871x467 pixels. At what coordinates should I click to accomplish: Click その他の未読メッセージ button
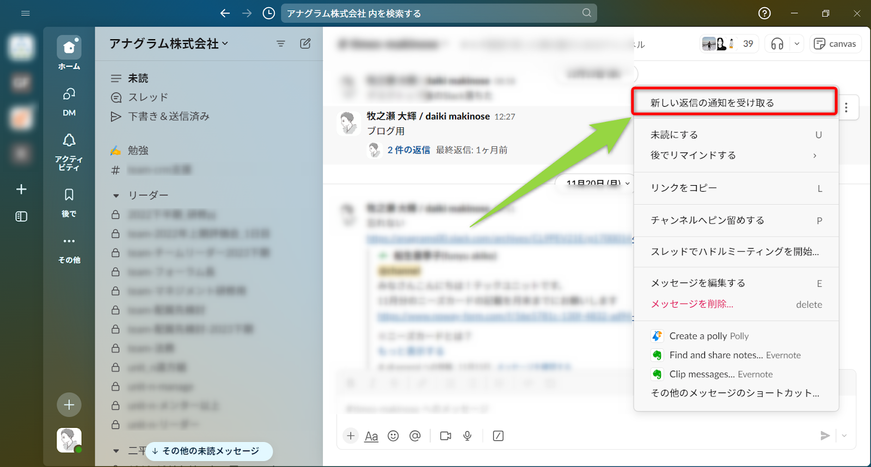click(209, 451)
